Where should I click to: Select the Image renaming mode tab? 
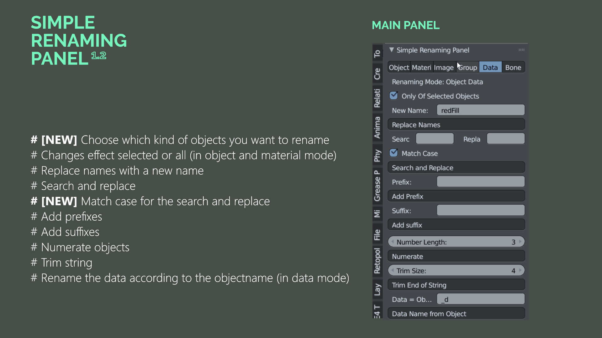444,68
